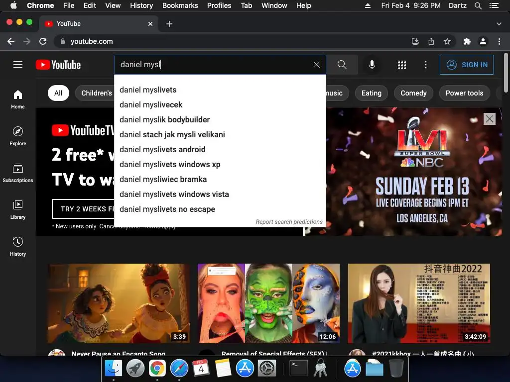Go back with browser back arrow
Image resolution: width=510 pixels, height=382 pixels.
pos(11,41)
